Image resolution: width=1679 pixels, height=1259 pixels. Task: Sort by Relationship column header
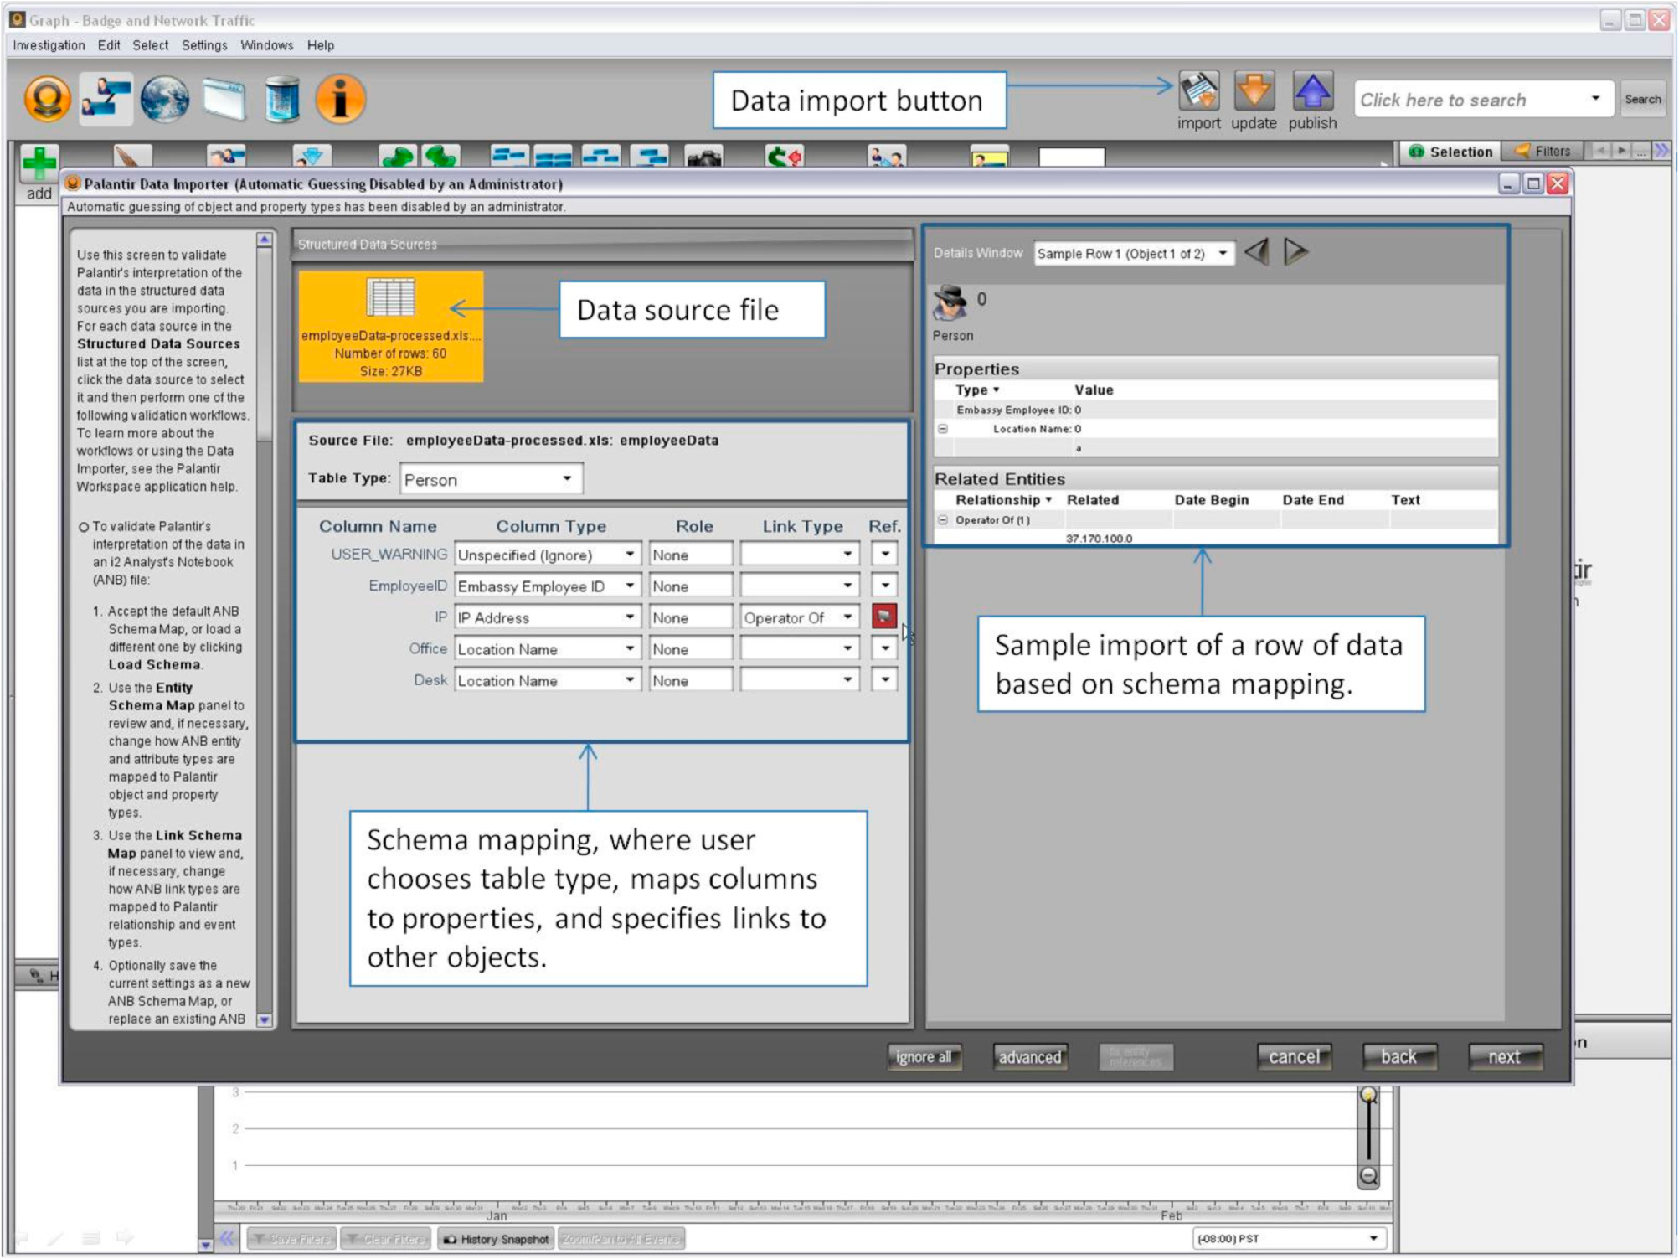click(1002, 500)
